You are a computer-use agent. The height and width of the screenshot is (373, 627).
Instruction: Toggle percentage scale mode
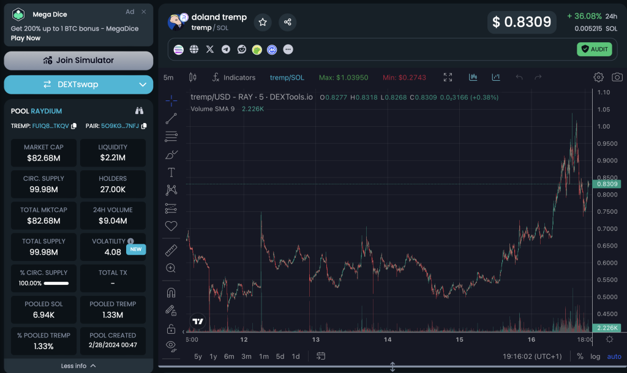tap(580, 356)
